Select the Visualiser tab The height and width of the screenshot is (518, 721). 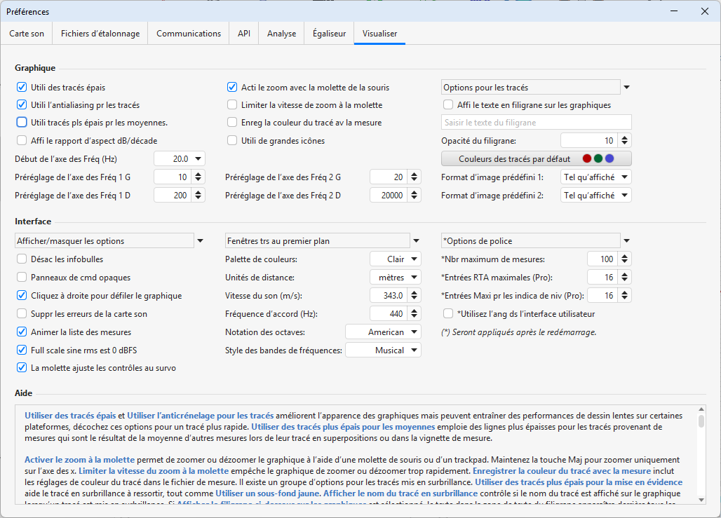(379, 34)
